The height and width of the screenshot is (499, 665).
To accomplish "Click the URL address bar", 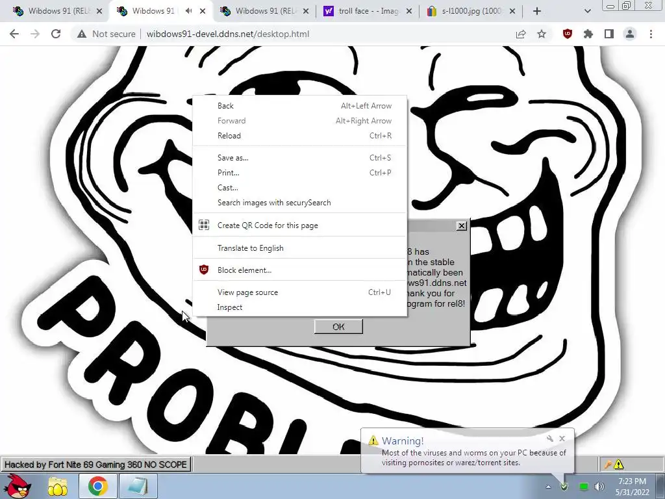I will click(x=293, y=34).
